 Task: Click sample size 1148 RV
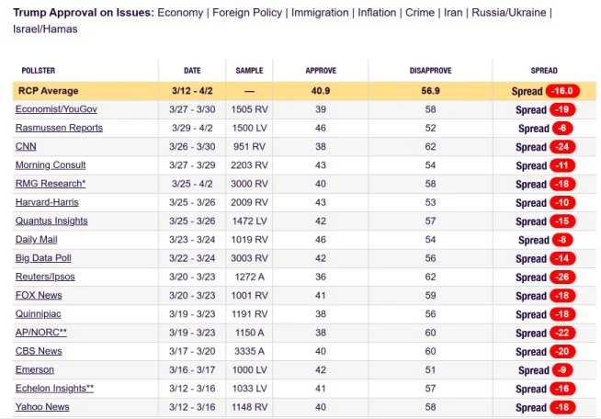click(250, 407)
